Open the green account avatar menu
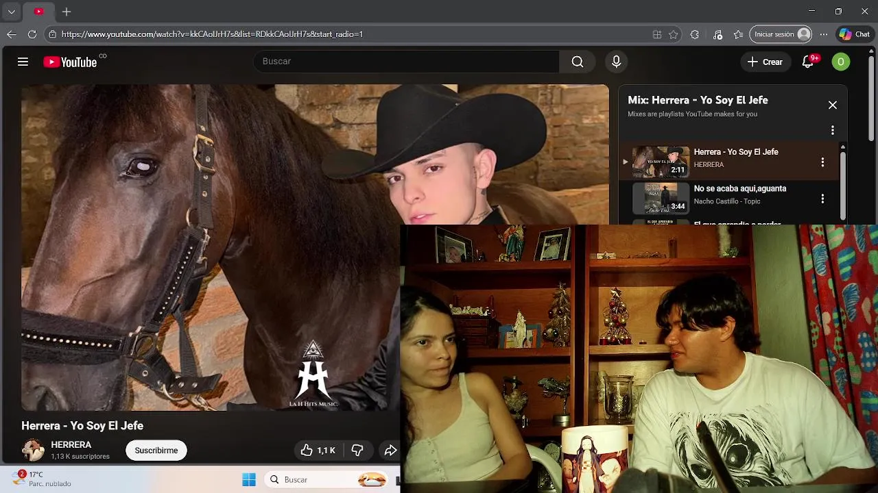Image resolution: width=878 pixels, height=493 pixels. [x=840, y=62]
